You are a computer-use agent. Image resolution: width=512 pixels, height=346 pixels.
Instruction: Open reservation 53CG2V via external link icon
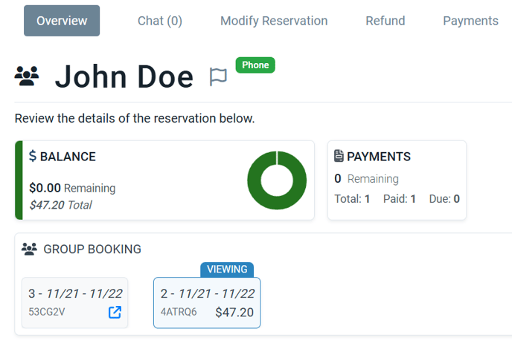115,312
